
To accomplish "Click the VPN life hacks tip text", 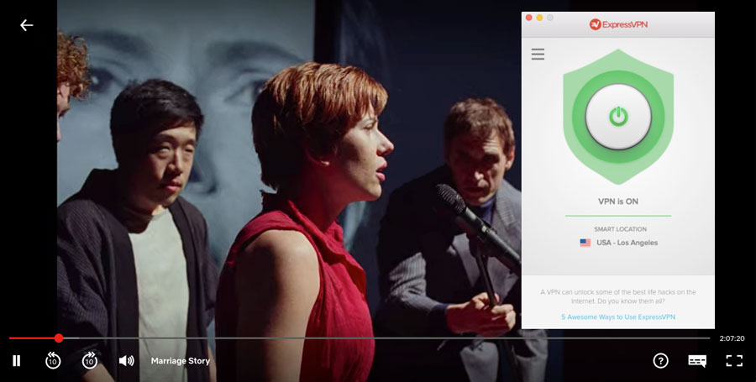I will pos(618,296).
